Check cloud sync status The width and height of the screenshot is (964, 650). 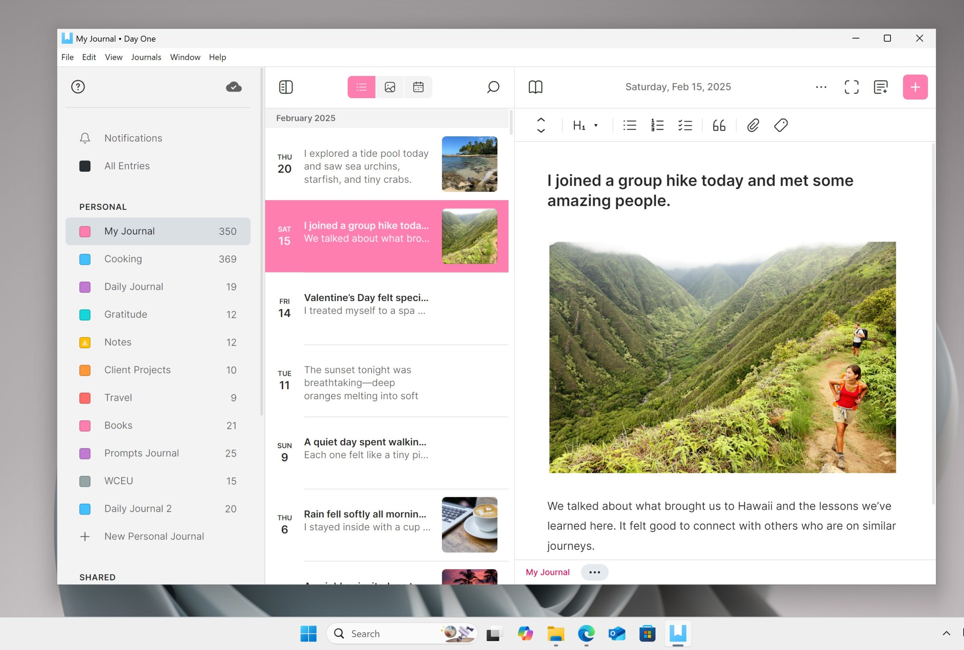click(x=233, y=87)
